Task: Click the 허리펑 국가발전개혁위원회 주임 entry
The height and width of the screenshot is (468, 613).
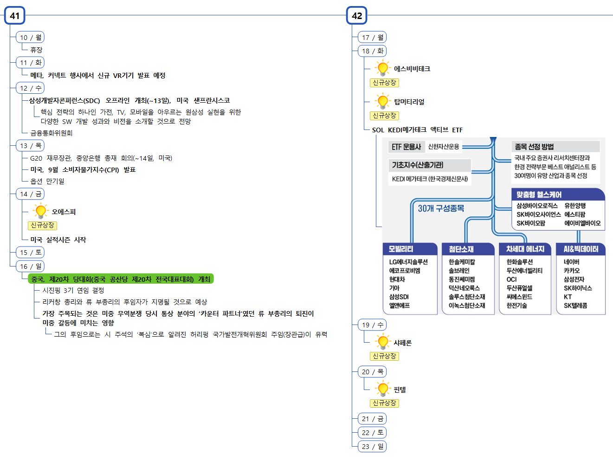Action: click(190, 334)
